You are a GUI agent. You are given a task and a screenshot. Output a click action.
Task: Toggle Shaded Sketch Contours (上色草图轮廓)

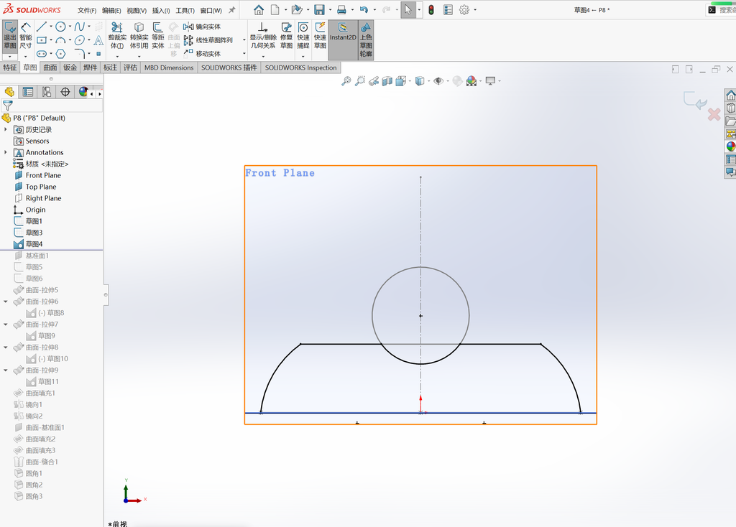point(366,39)
